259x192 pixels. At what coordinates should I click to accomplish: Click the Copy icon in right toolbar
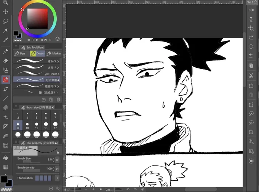tap(251, 65)
